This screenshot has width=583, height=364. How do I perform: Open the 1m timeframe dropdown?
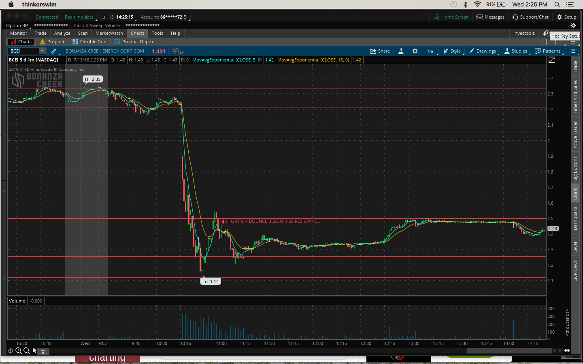(x=431, y=51)
